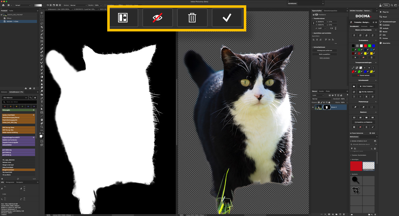The image size is (399, 216).
Task: Click the color wheel icon in Kontrastebene
Action: 355,57
